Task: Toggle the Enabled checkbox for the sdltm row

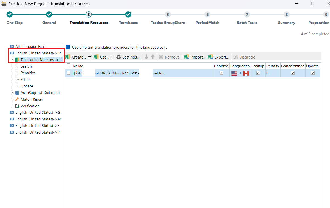Action: 221,73
